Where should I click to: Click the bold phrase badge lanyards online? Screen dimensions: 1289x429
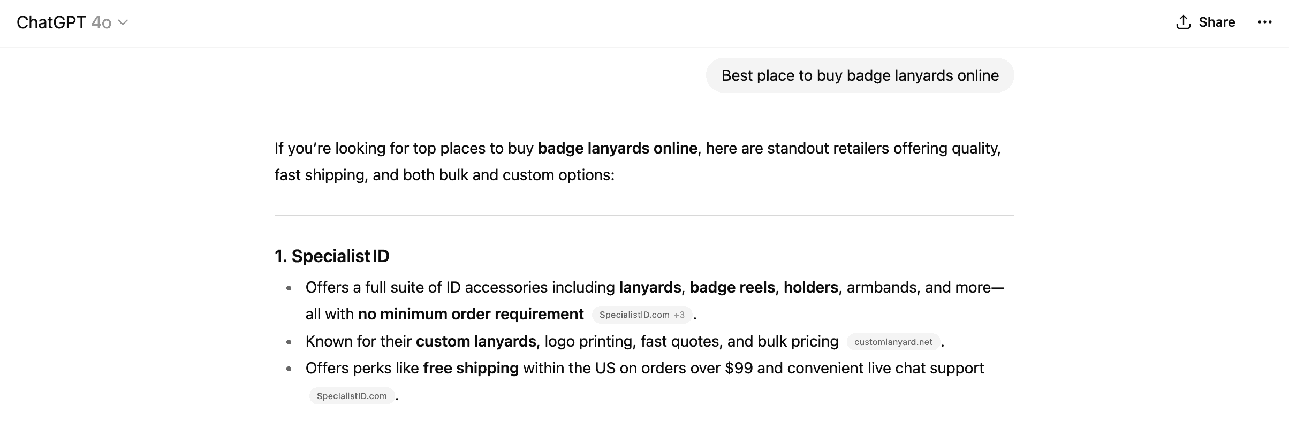(x=617, y=148)
